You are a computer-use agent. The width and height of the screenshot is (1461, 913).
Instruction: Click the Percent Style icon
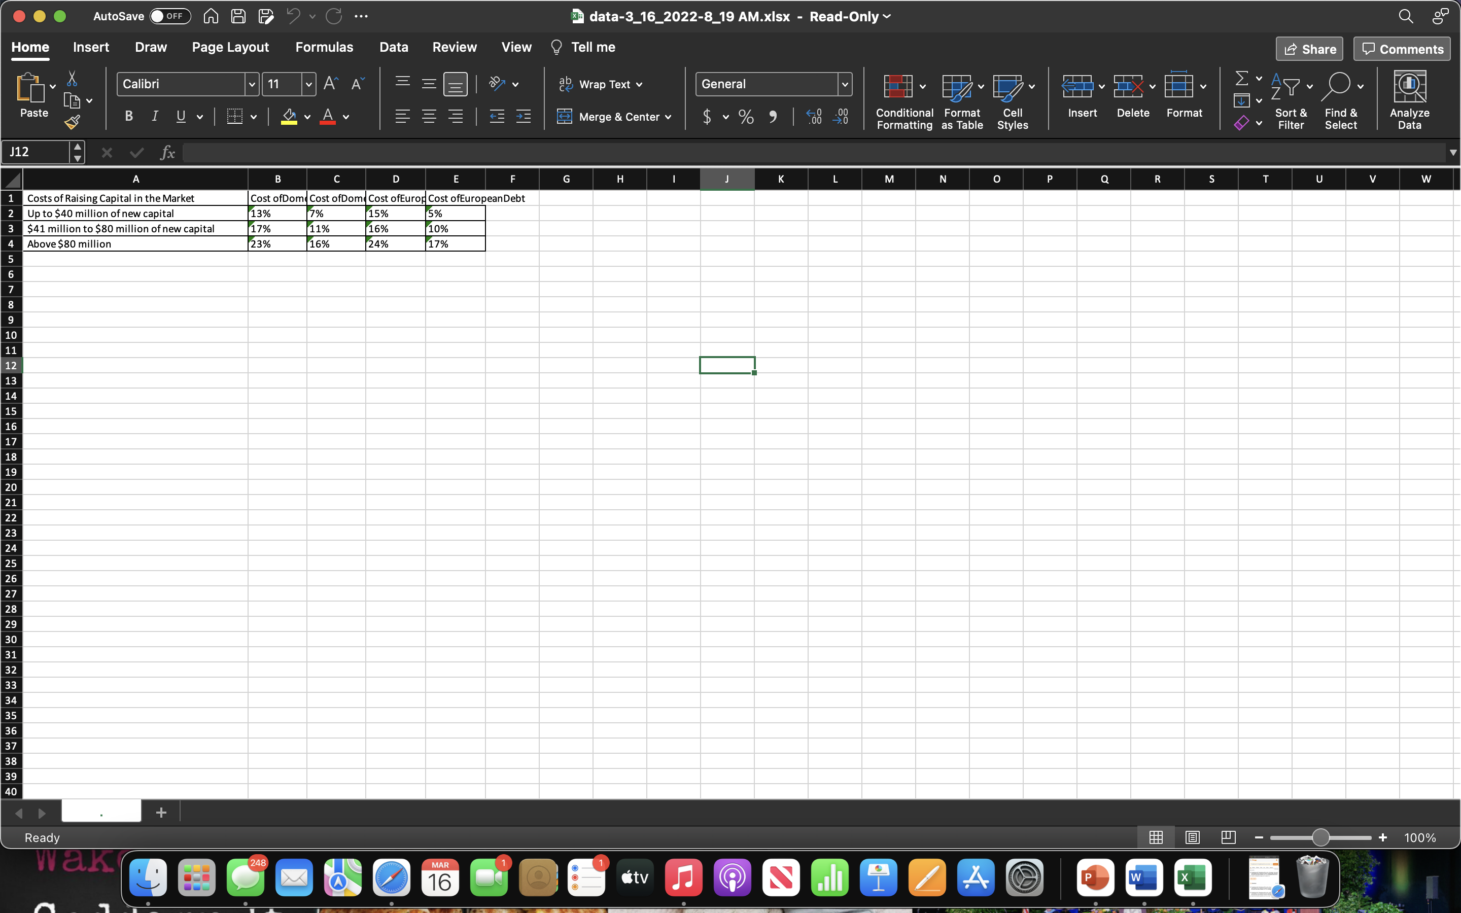pos(745,117)
